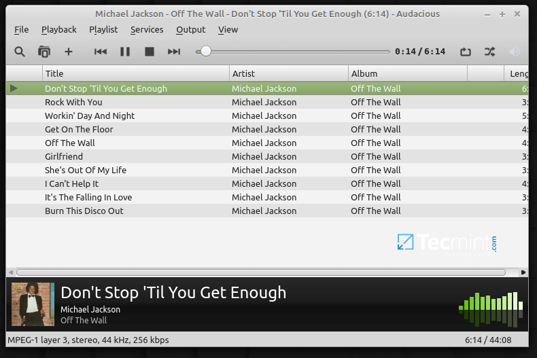Open the search library magnifier icon
This screenshot has height=358, width=537.
pos(20,52)
